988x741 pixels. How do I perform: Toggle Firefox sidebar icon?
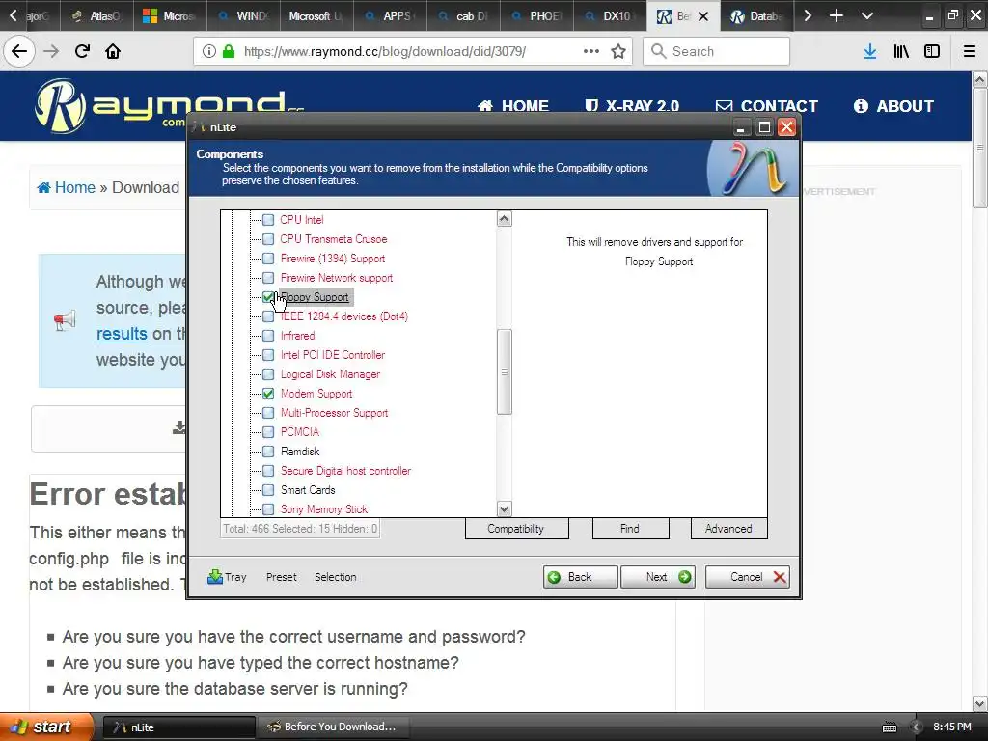pyautogui.click(x=932, y=51)
